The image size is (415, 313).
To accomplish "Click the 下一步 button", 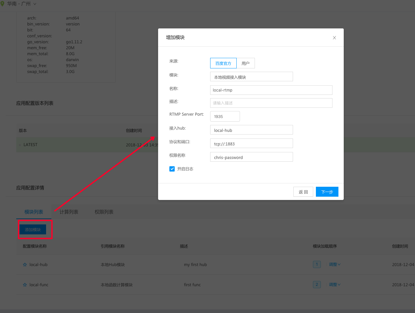I will pyautogui.click(x=327, y=192).
